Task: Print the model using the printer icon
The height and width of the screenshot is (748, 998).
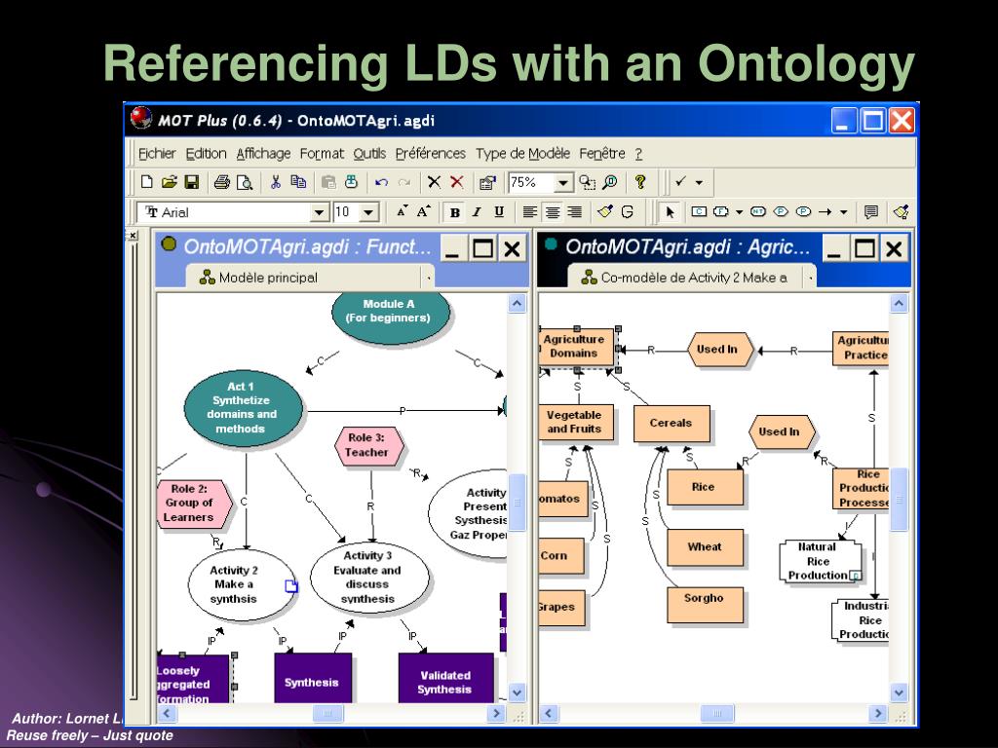Action: pyautogui.click(x=221, y=182)
